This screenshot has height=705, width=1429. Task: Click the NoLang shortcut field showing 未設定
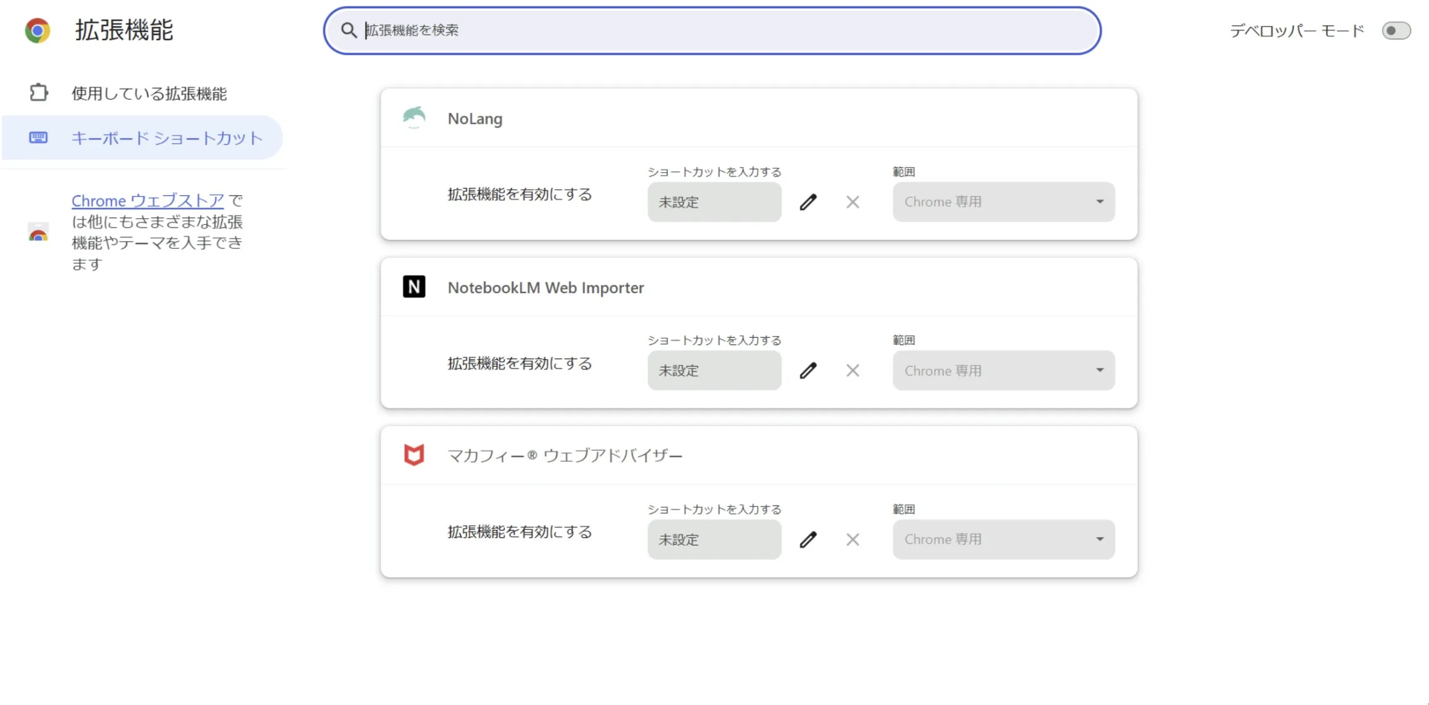click(714, 202)
